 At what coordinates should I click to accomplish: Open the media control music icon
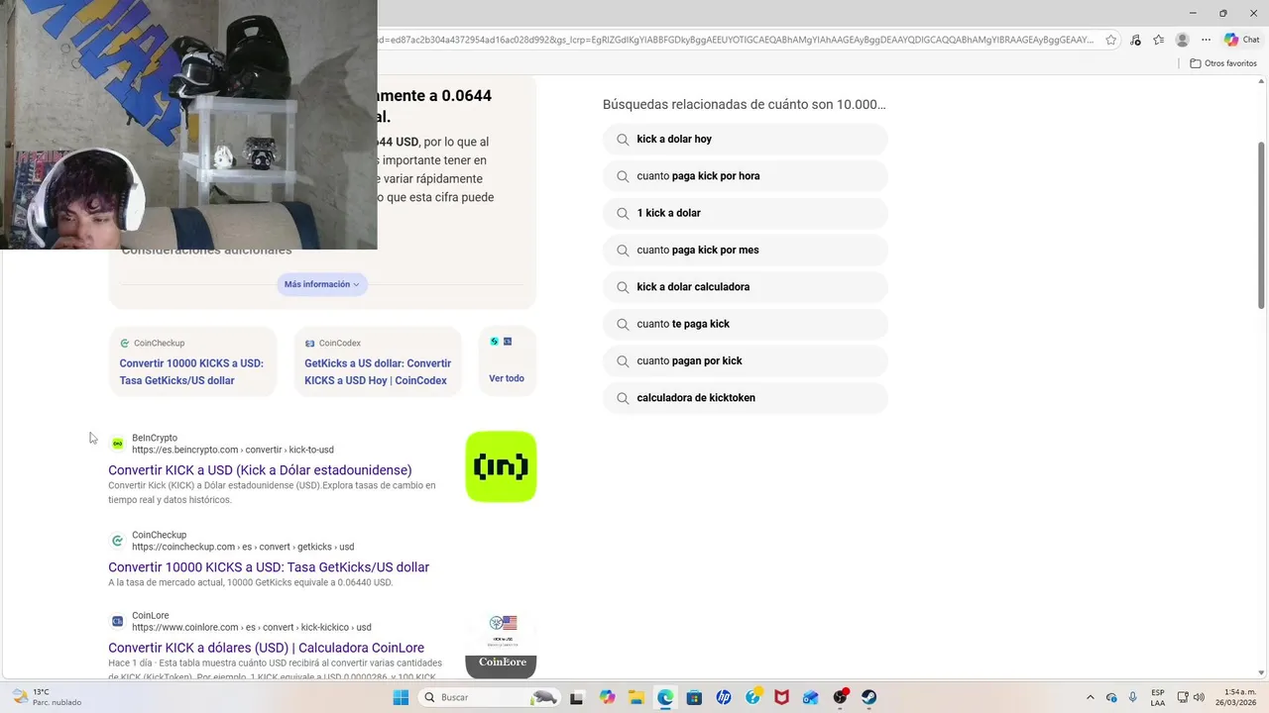pos(1135,40)
